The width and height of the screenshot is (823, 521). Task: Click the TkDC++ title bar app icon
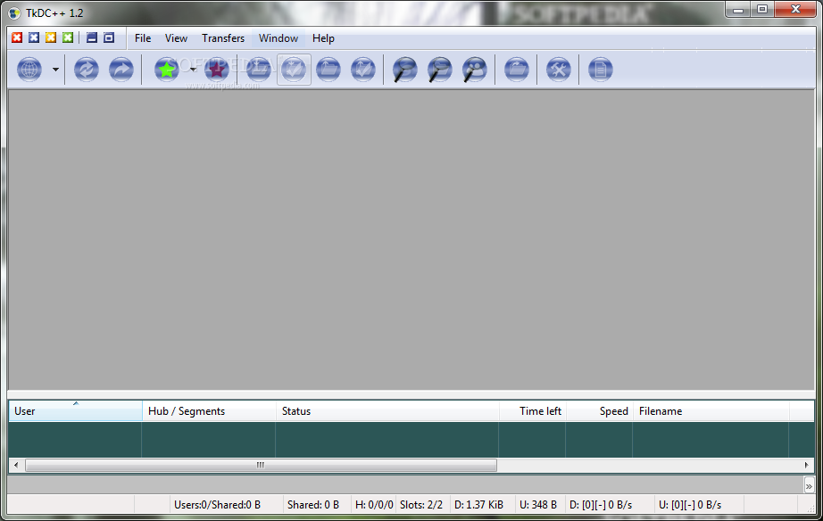click(14, 13)
